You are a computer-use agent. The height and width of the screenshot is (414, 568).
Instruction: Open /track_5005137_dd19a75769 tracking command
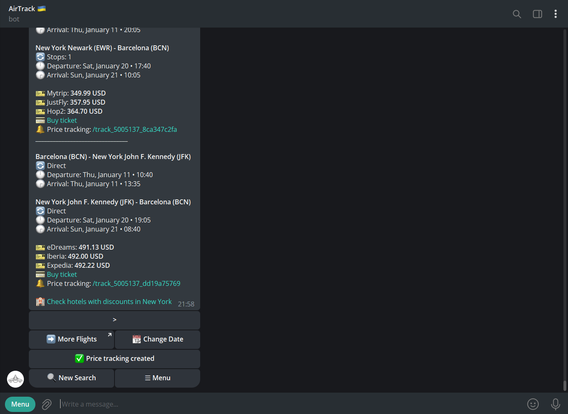tap(136, 283)
